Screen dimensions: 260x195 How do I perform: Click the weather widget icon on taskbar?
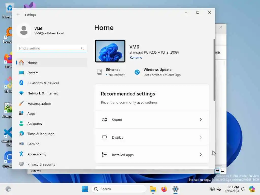[8, 189]
